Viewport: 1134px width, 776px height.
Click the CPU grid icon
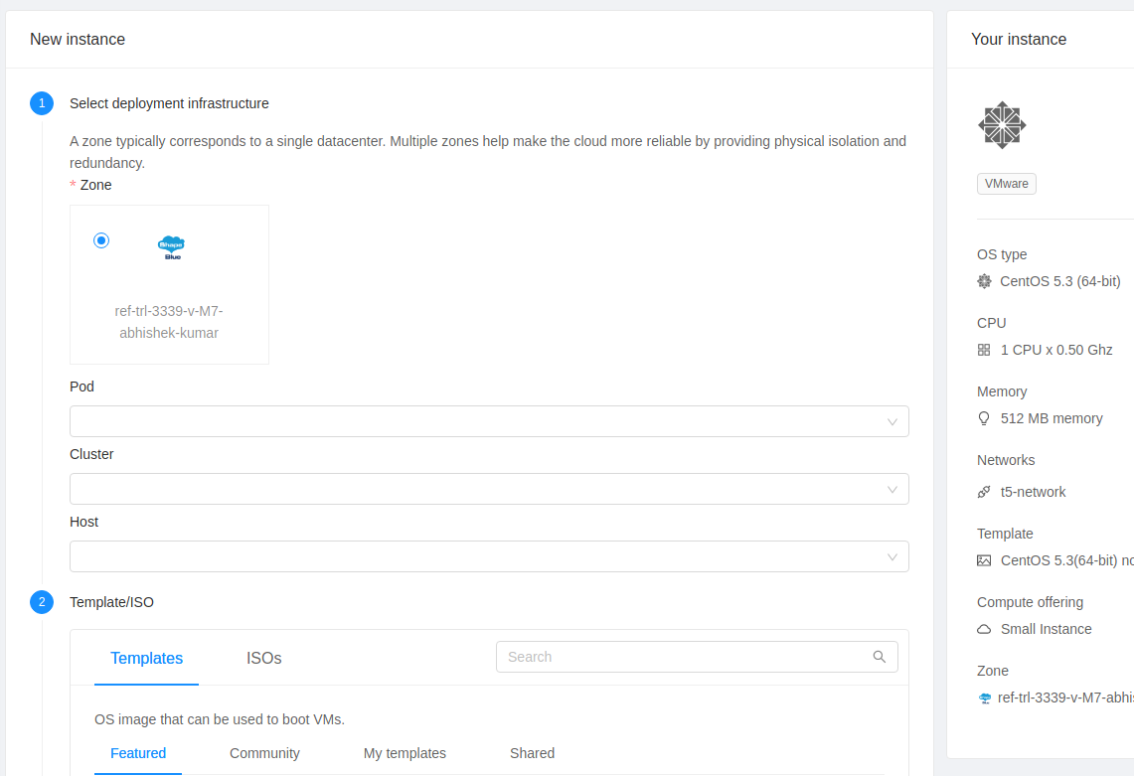point(984,350)
